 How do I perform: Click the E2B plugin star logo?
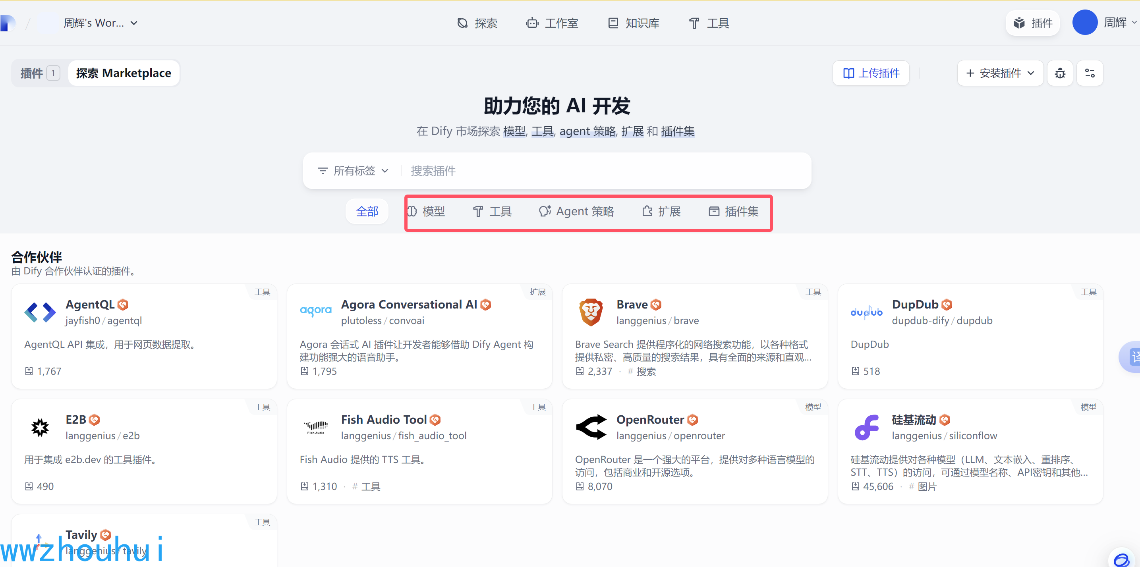coord(40,427)
